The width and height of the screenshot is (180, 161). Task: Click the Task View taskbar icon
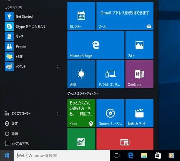coord(117,155)
